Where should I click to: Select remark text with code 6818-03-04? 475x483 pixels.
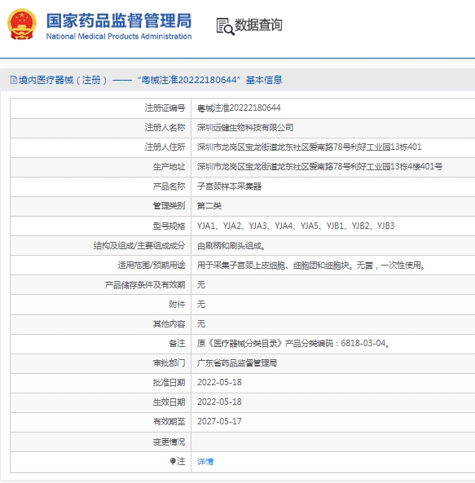coord(293,343)
